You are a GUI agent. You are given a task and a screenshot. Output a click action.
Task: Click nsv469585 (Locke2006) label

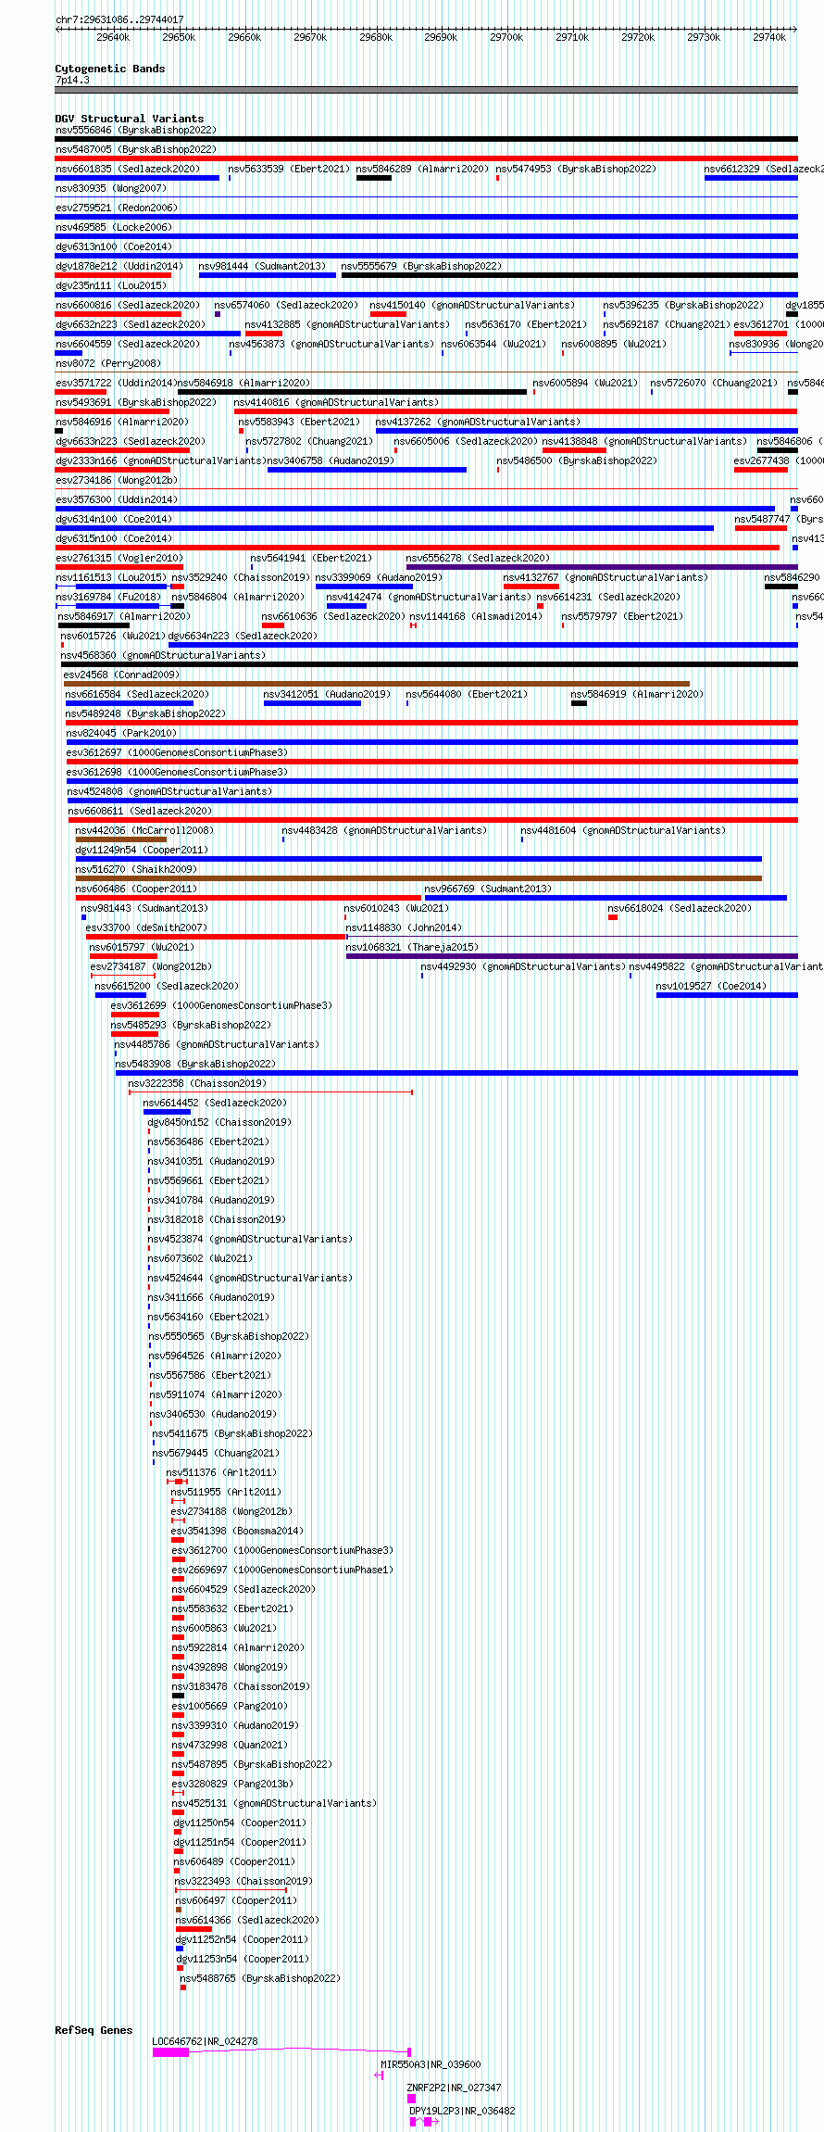114,227
